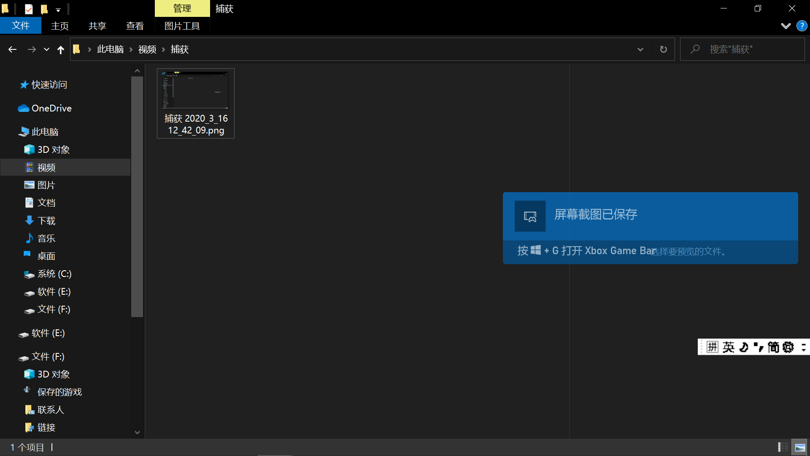The height and width of the screenshot is (456, 810).
Task: Toggle simplified/traditional Chinese on IME bar
Action: click(x=775, y=347)
